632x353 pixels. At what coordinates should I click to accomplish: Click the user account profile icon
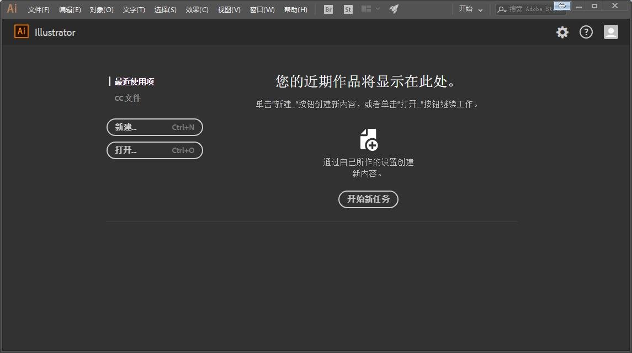point(610,32)
